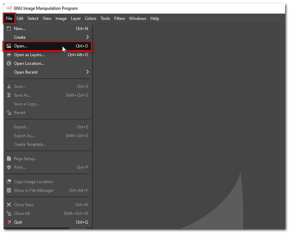Choose Page Setup... menu entry
The width and height of the screenshot is (289, 233).
48,159
